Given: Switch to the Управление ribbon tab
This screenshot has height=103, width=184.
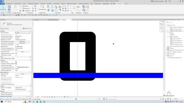Looking at the screenshot, I should [97, 4].
